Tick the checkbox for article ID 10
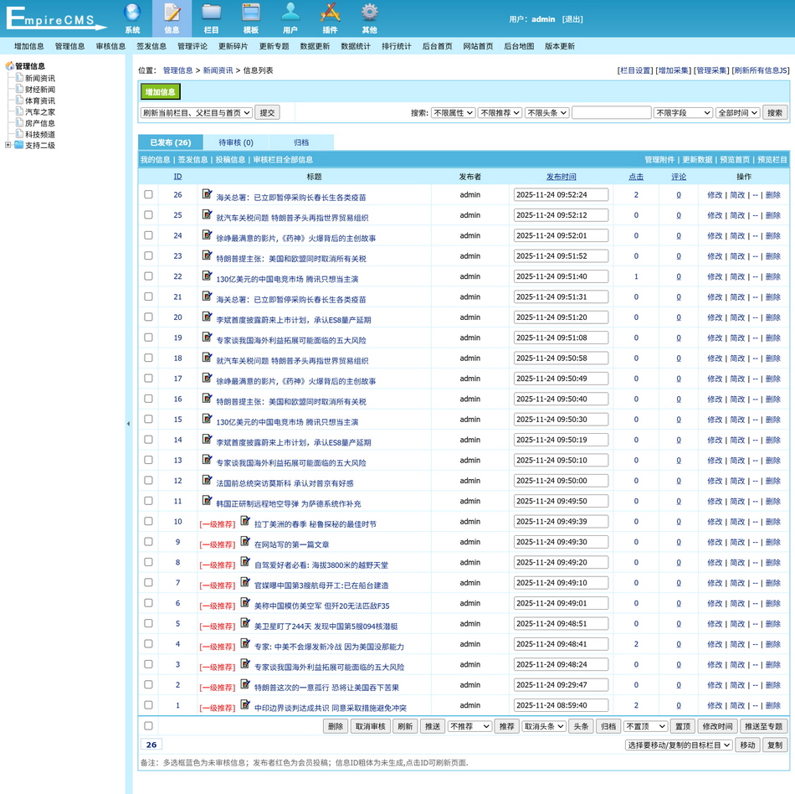Screen dimensions: 795x794 coord(148,521)
